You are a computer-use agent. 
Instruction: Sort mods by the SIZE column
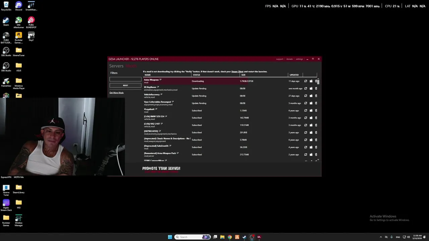pyautogui.click(x=243, y=75)
